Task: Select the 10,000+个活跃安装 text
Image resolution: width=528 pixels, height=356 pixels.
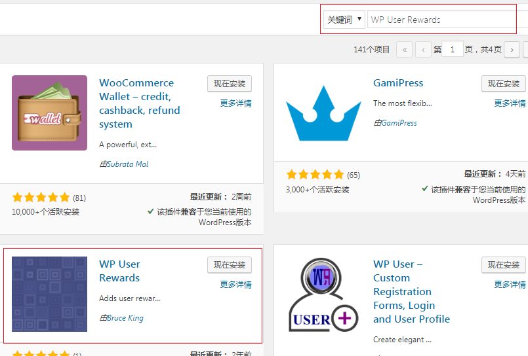Action: (45, 212)
